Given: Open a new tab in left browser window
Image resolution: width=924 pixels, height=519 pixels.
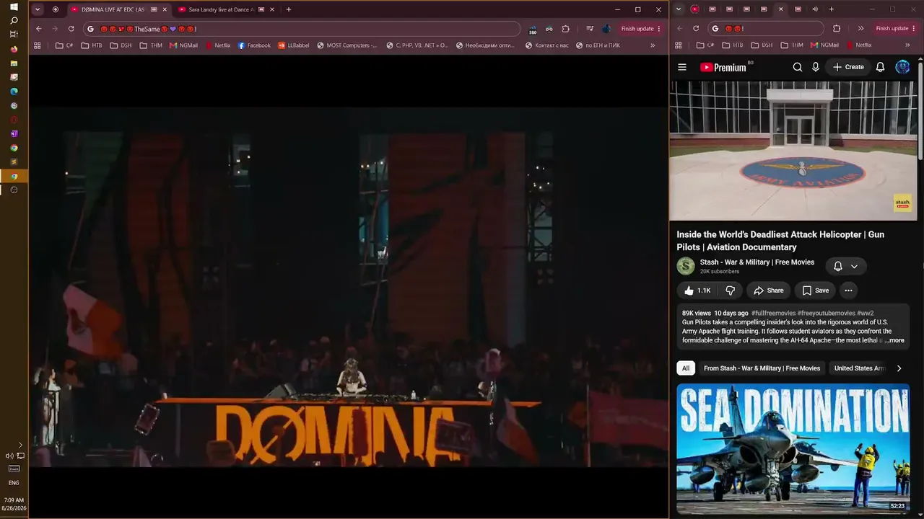Looking at the screenshot, I should pyautogui.click(x=289, y=9).
